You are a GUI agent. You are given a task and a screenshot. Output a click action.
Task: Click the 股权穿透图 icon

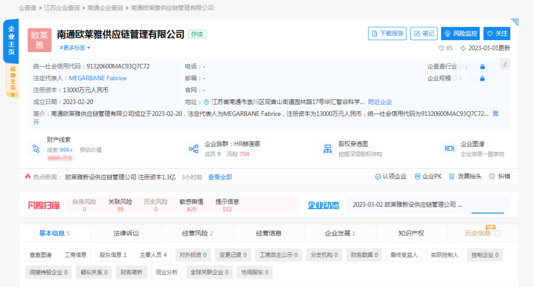click(327, 148)
